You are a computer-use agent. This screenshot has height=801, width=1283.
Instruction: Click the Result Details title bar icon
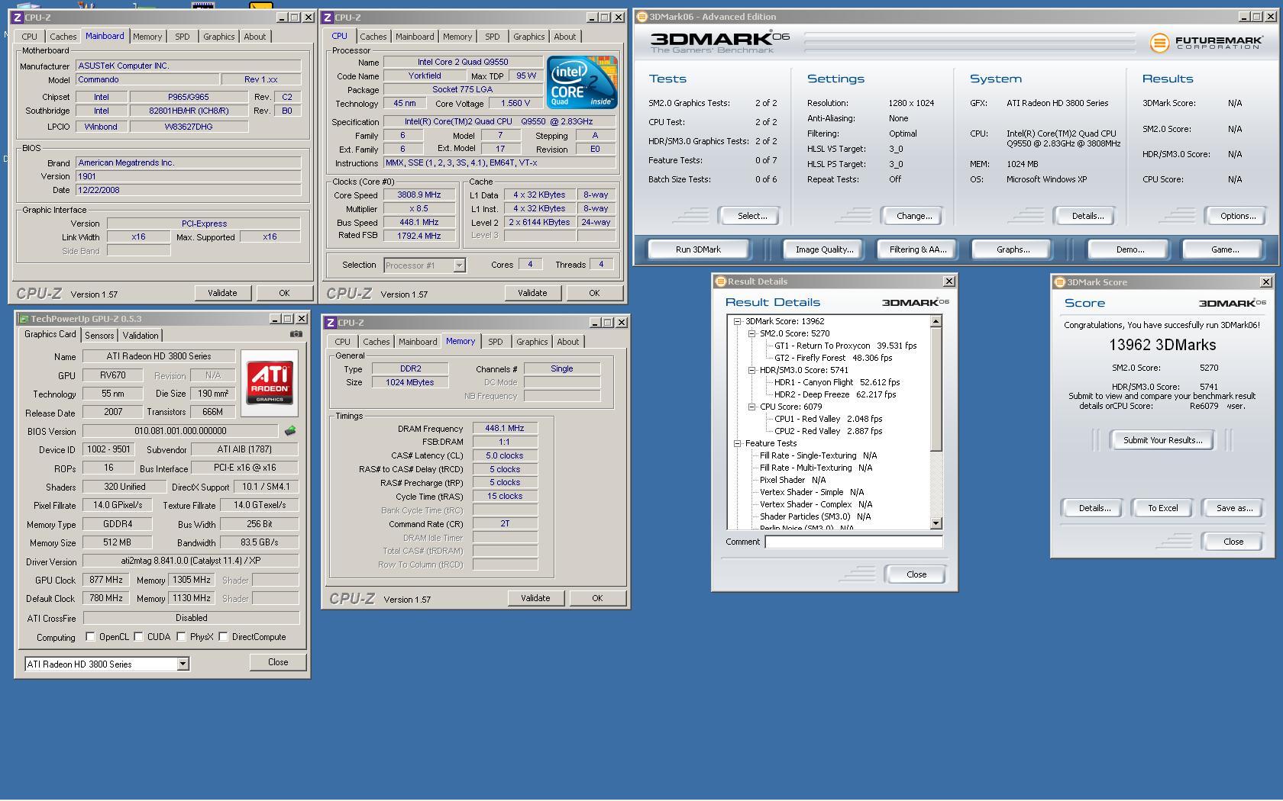720,281
